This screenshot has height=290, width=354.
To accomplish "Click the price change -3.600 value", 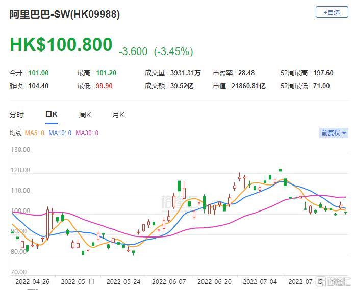I will click(133, 51).
